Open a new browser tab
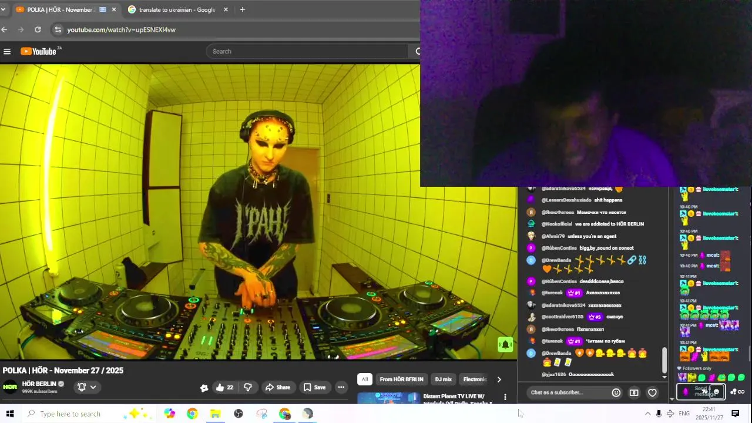Screen dimensions: 752x423 click(242, 9)
